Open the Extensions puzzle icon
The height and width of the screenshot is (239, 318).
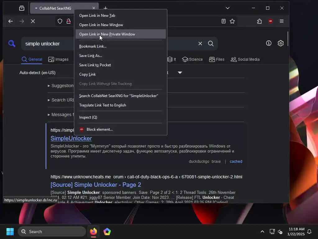[259, 21]
